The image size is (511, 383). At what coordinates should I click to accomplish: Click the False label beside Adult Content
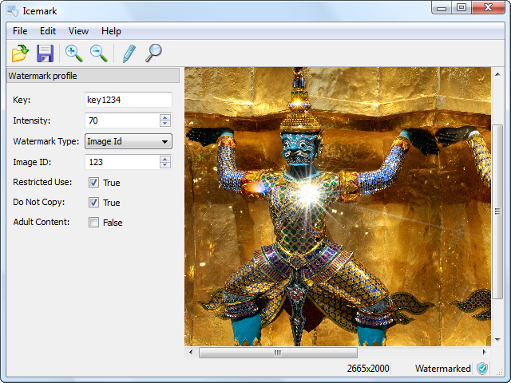(113, 223)
